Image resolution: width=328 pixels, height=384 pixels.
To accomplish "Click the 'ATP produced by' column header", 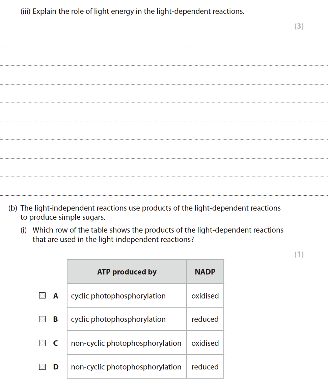I will click(x=127, y=272).
